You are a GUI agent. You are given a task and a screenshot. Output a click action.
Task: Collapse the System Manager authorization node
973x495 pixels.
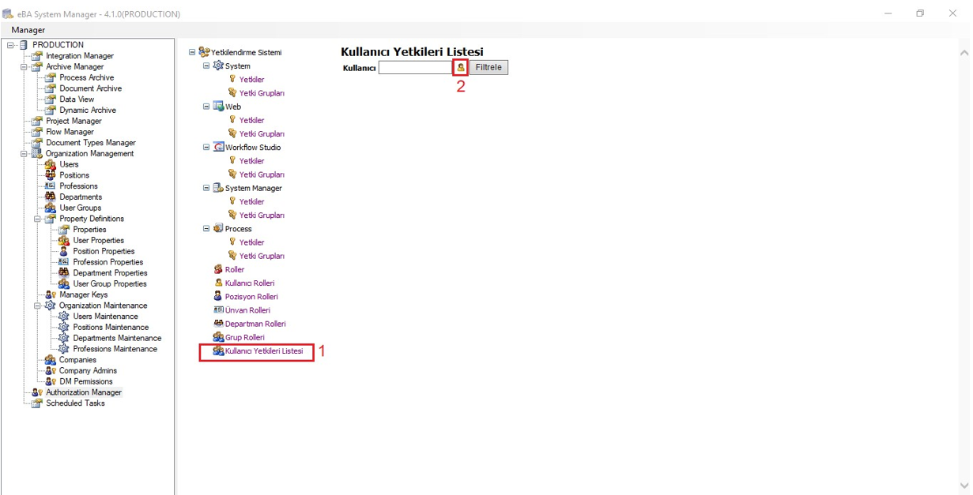pyautogui.click(x=207, y=188)
